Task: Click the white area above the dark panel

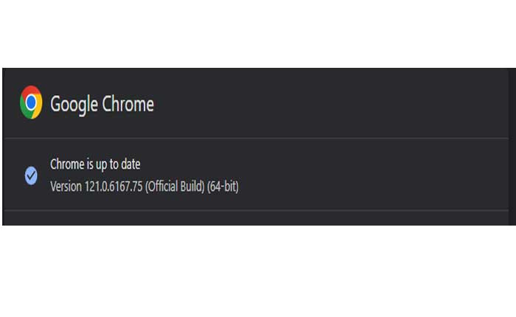Action: coord(258,33)
